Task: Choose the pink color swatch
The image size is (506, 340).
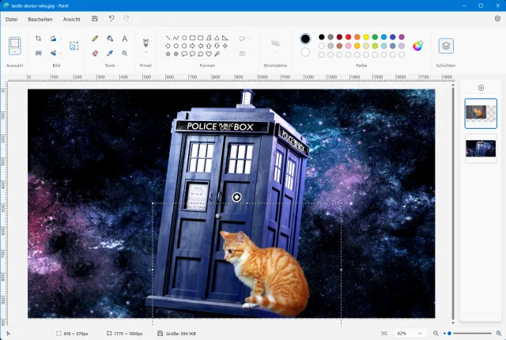Action: click(348, 46)
